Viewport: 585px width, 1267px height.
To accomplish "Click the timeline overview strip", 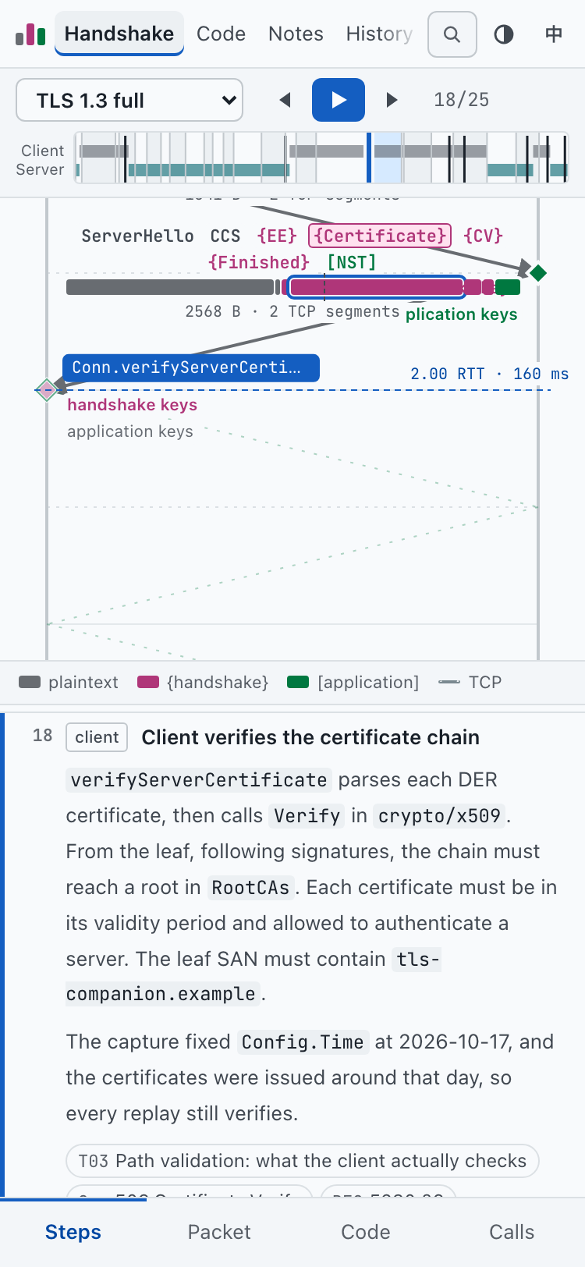I will tap(321, 158).
